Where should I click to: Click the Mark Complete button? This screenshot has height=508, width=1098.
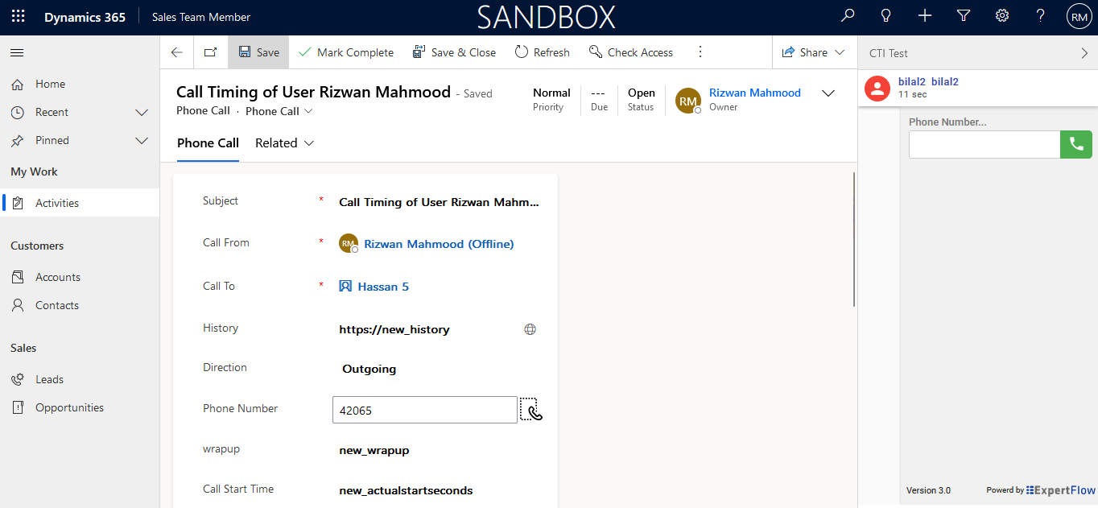coord(346,52)
